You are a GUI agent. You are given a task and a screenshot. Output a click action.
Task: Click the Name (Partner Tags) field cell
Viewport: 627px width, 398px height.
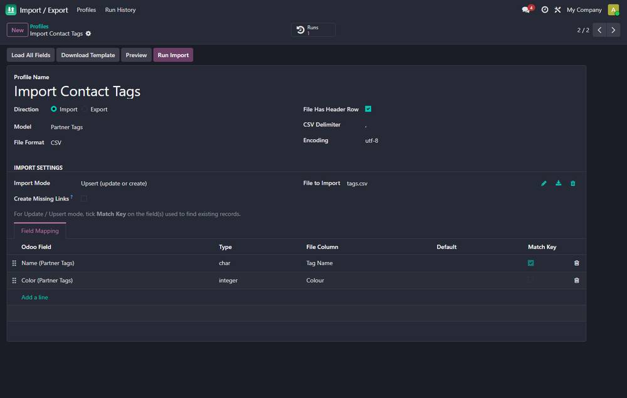pyautogui.click(x=48, y=263)
